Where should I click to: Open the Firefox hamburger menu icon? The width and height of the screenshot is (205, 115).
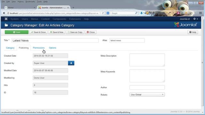(201, 13)
